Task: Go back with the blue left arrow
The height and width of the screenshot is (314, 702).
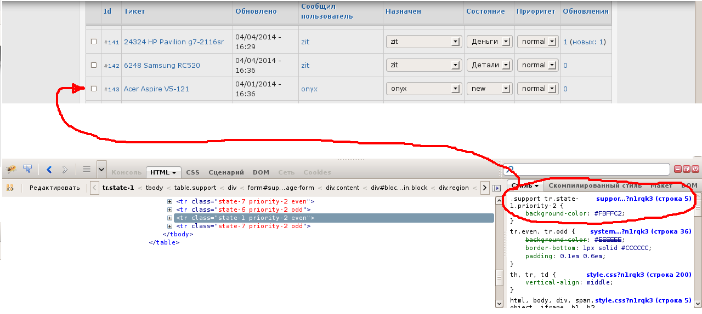Action: 49,170
